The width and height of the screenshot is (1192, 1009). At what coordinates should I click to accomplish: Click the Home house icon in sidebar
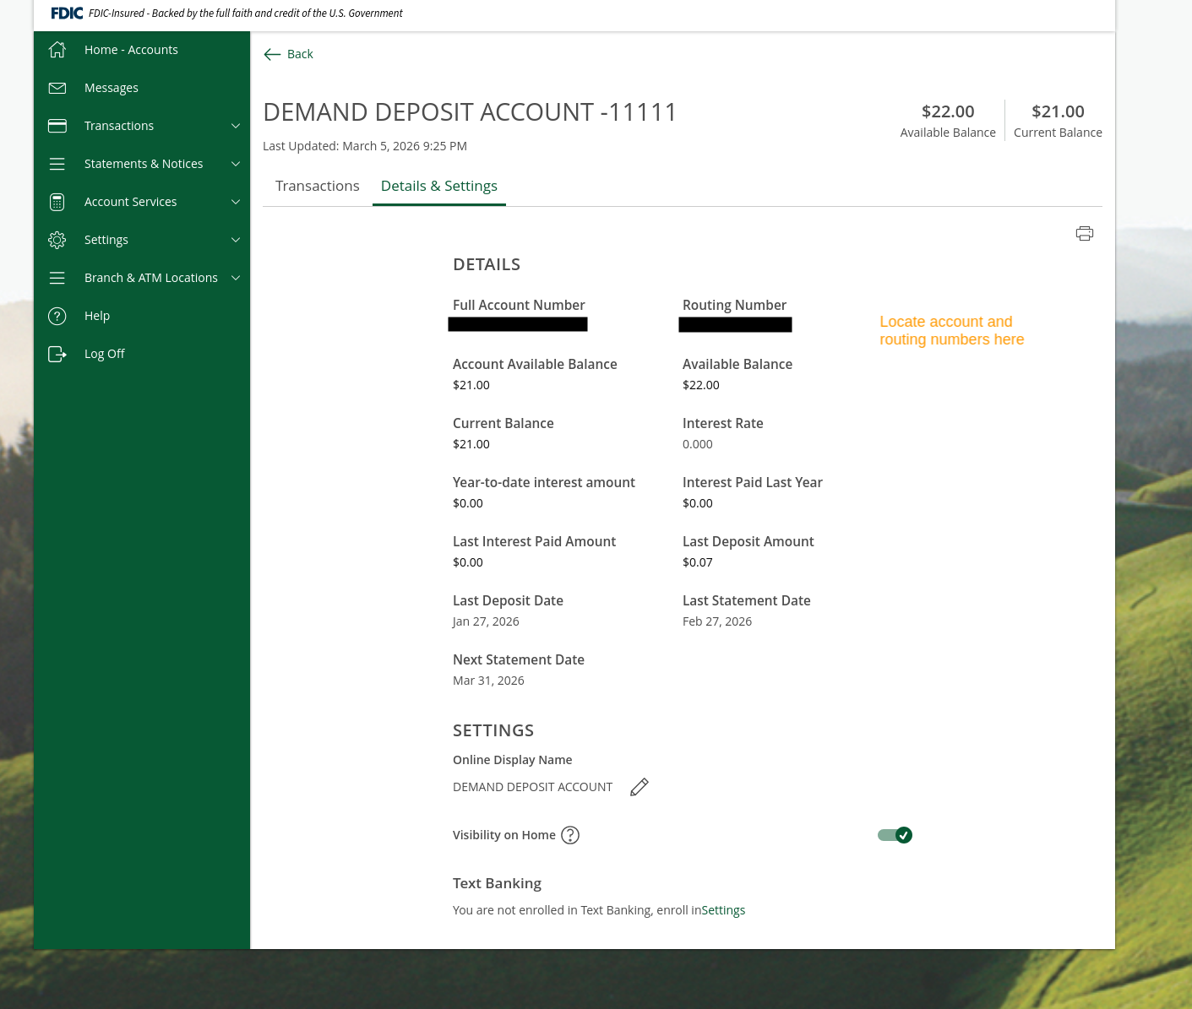tap(57, 50)
